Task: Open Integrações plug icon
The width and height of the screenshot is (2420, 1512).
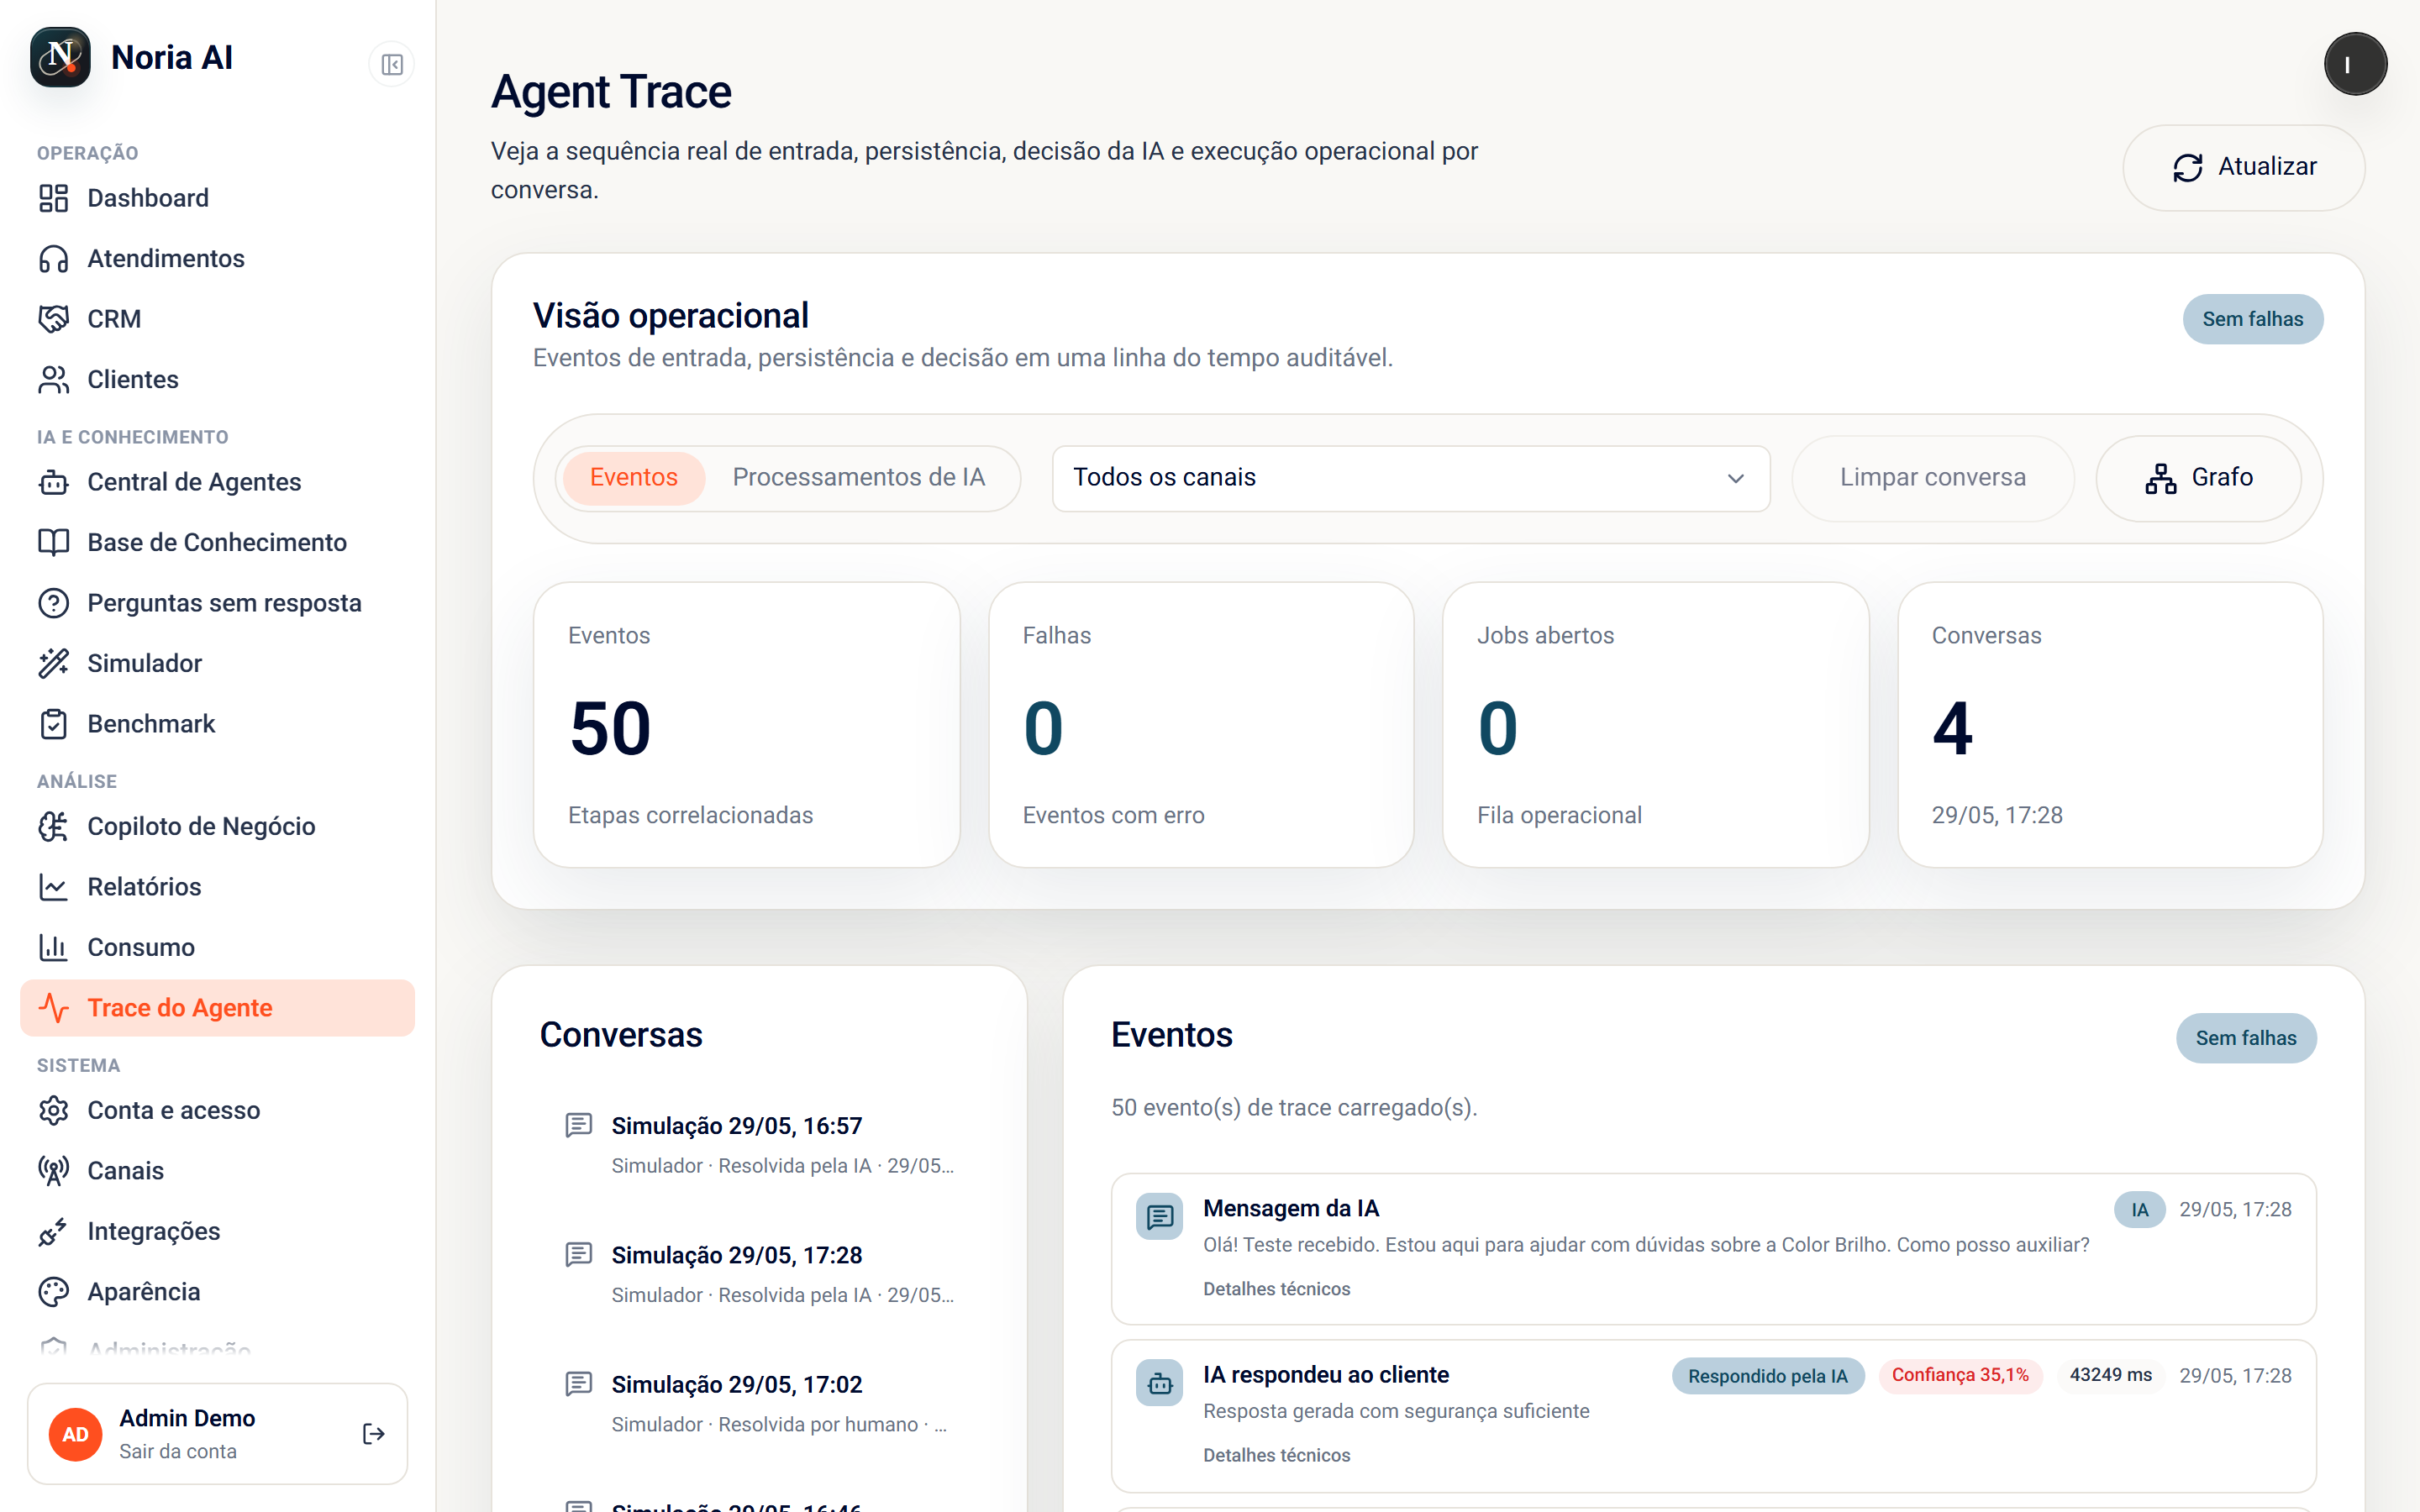Action: [53, 1232]
